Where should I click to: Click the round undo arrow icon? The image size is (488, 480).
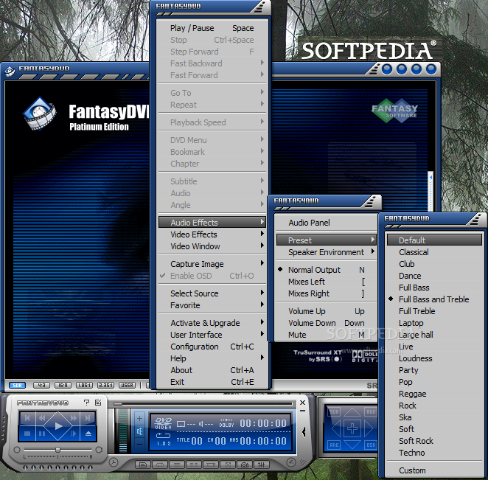(291, 462)
